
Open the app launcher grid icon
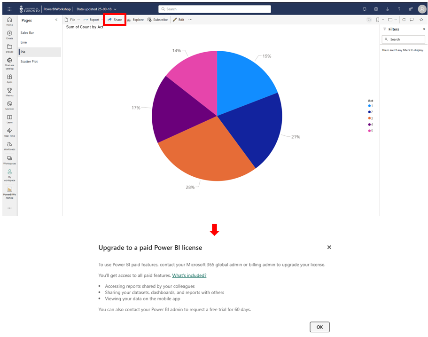[9, 9]
